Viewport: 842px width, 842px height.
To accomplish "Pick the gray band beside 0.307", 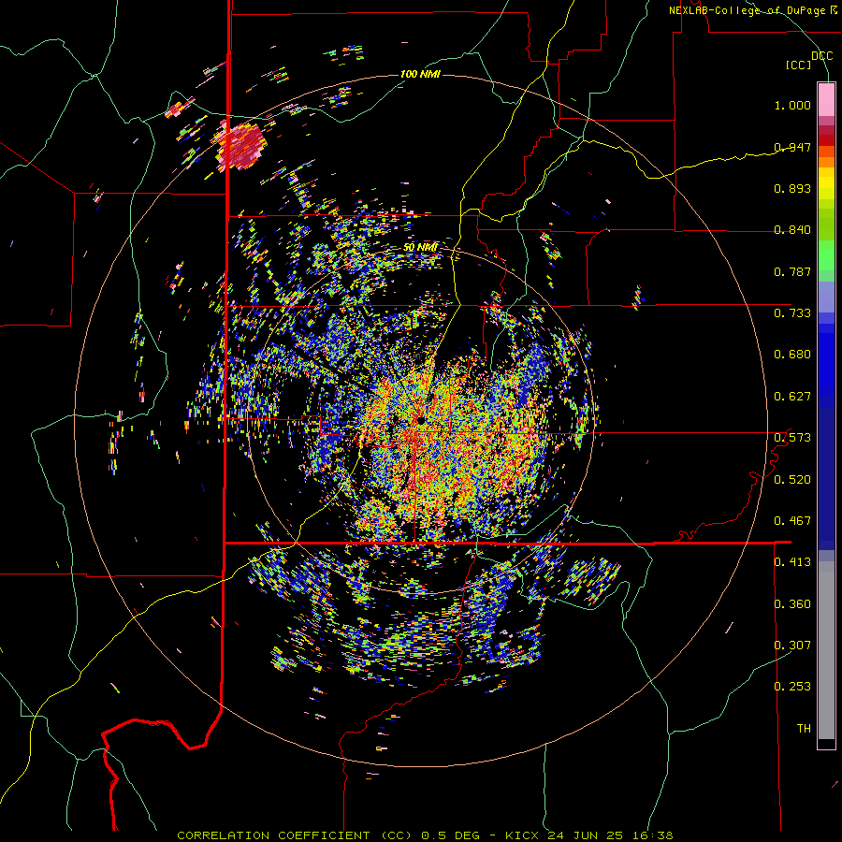I will [826, 650].
